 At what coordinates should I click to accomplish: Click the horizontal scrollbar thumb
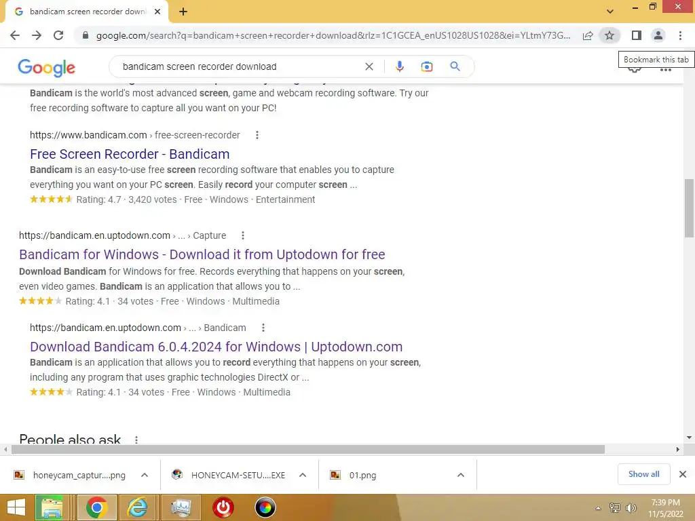pos(308,449)
